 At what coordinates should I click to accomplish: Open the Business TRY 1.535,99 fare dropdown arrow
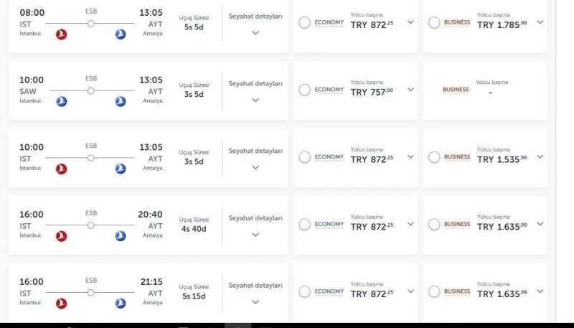[x=540, y=157]
